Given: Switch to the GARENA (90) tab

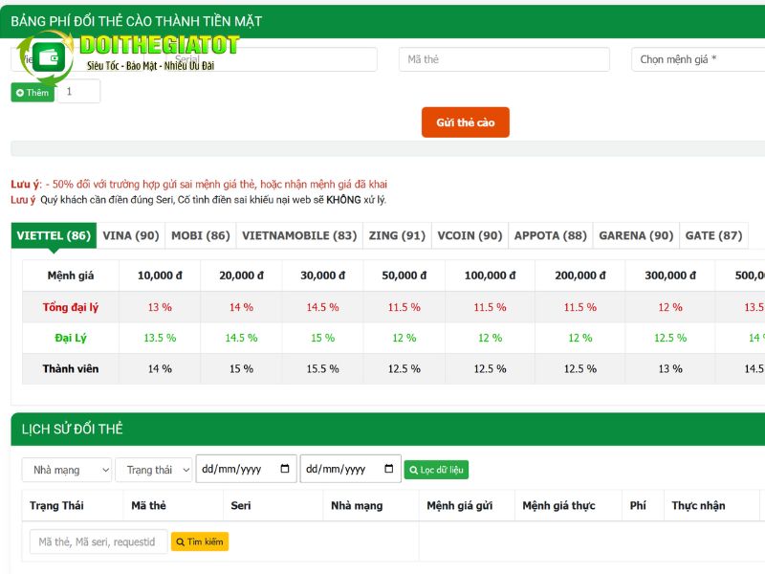Looking at the screenshot, I should pyautogui.click(x=636, y=235).
